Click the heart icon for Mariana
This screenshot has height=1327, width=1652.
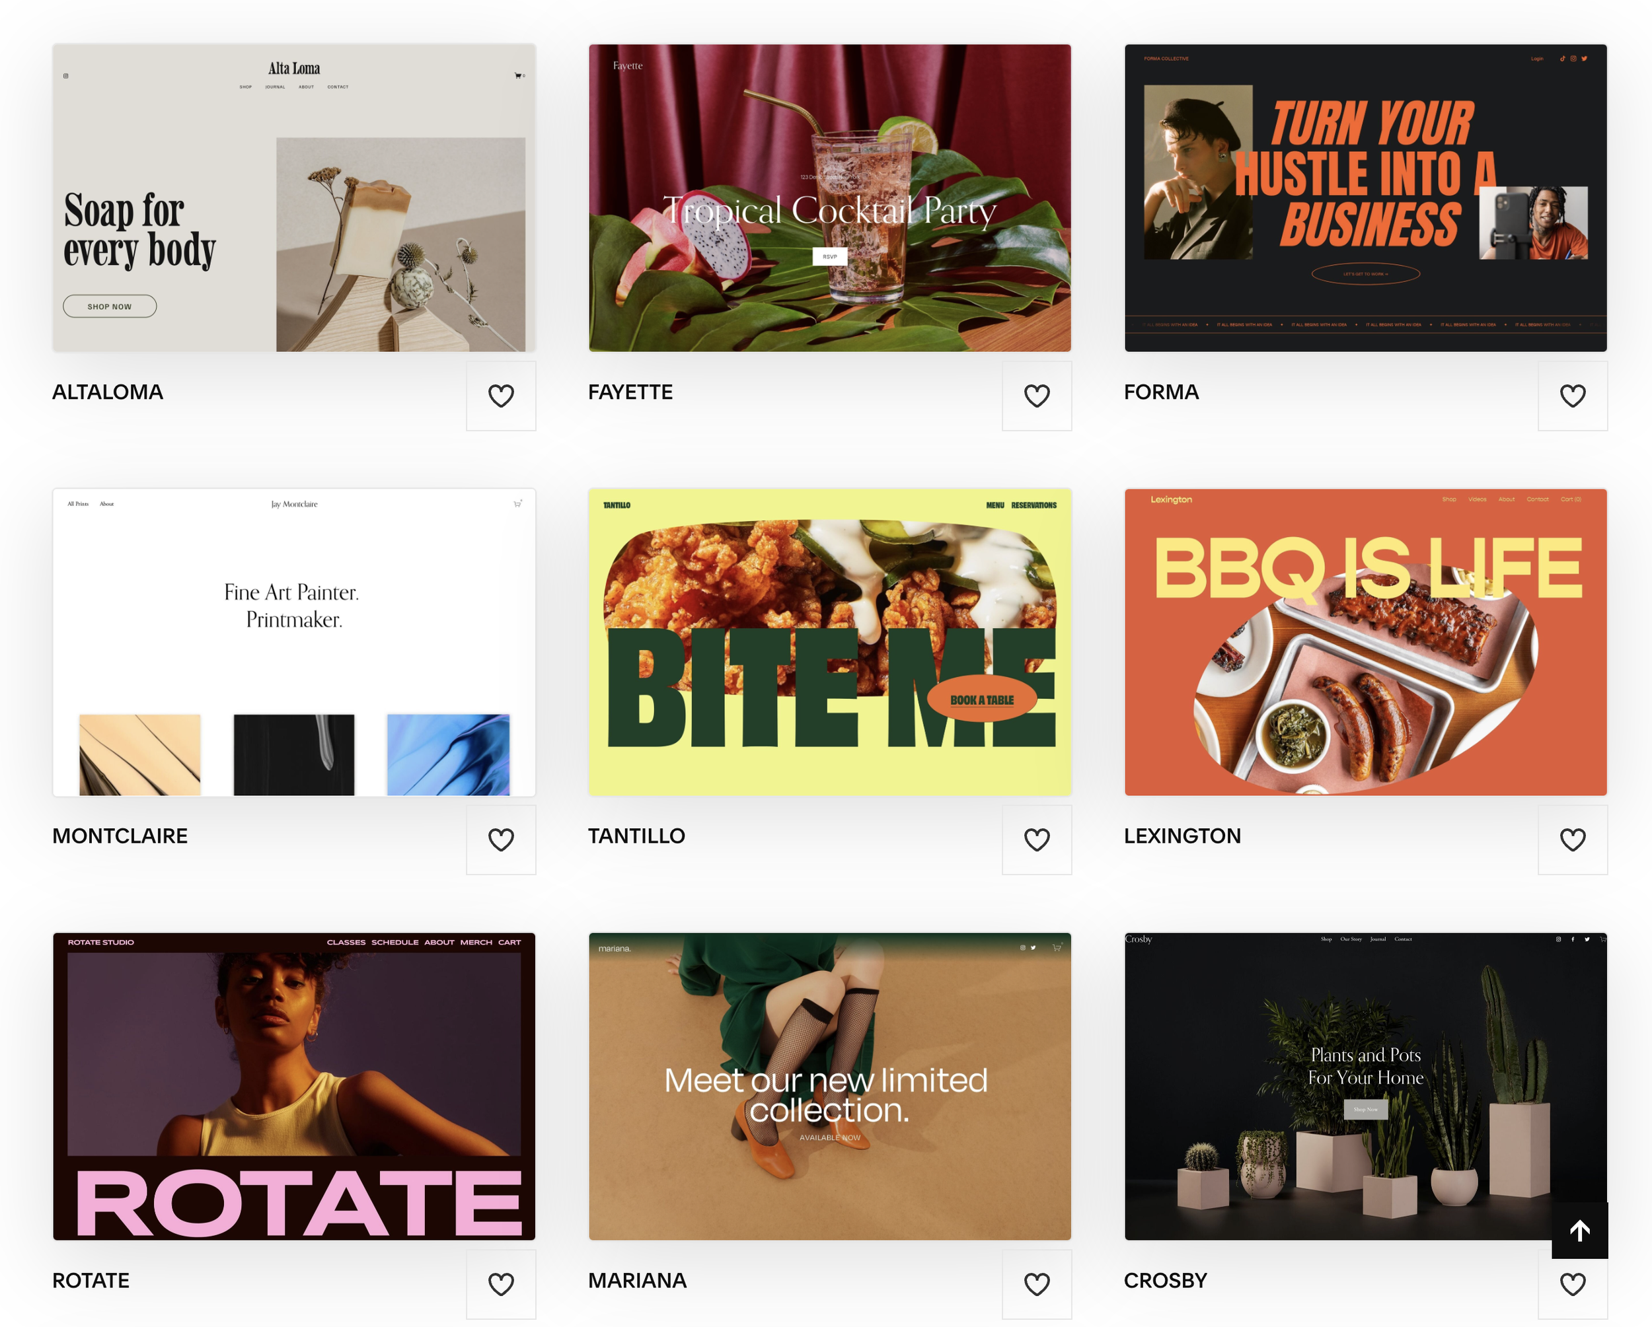pyautogui.click(x=1037, y=1284)
